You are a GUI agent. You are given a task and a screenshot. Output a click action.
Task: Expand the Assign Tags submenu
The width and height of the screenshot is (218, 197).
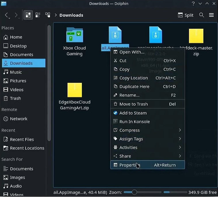pos(148,139)
